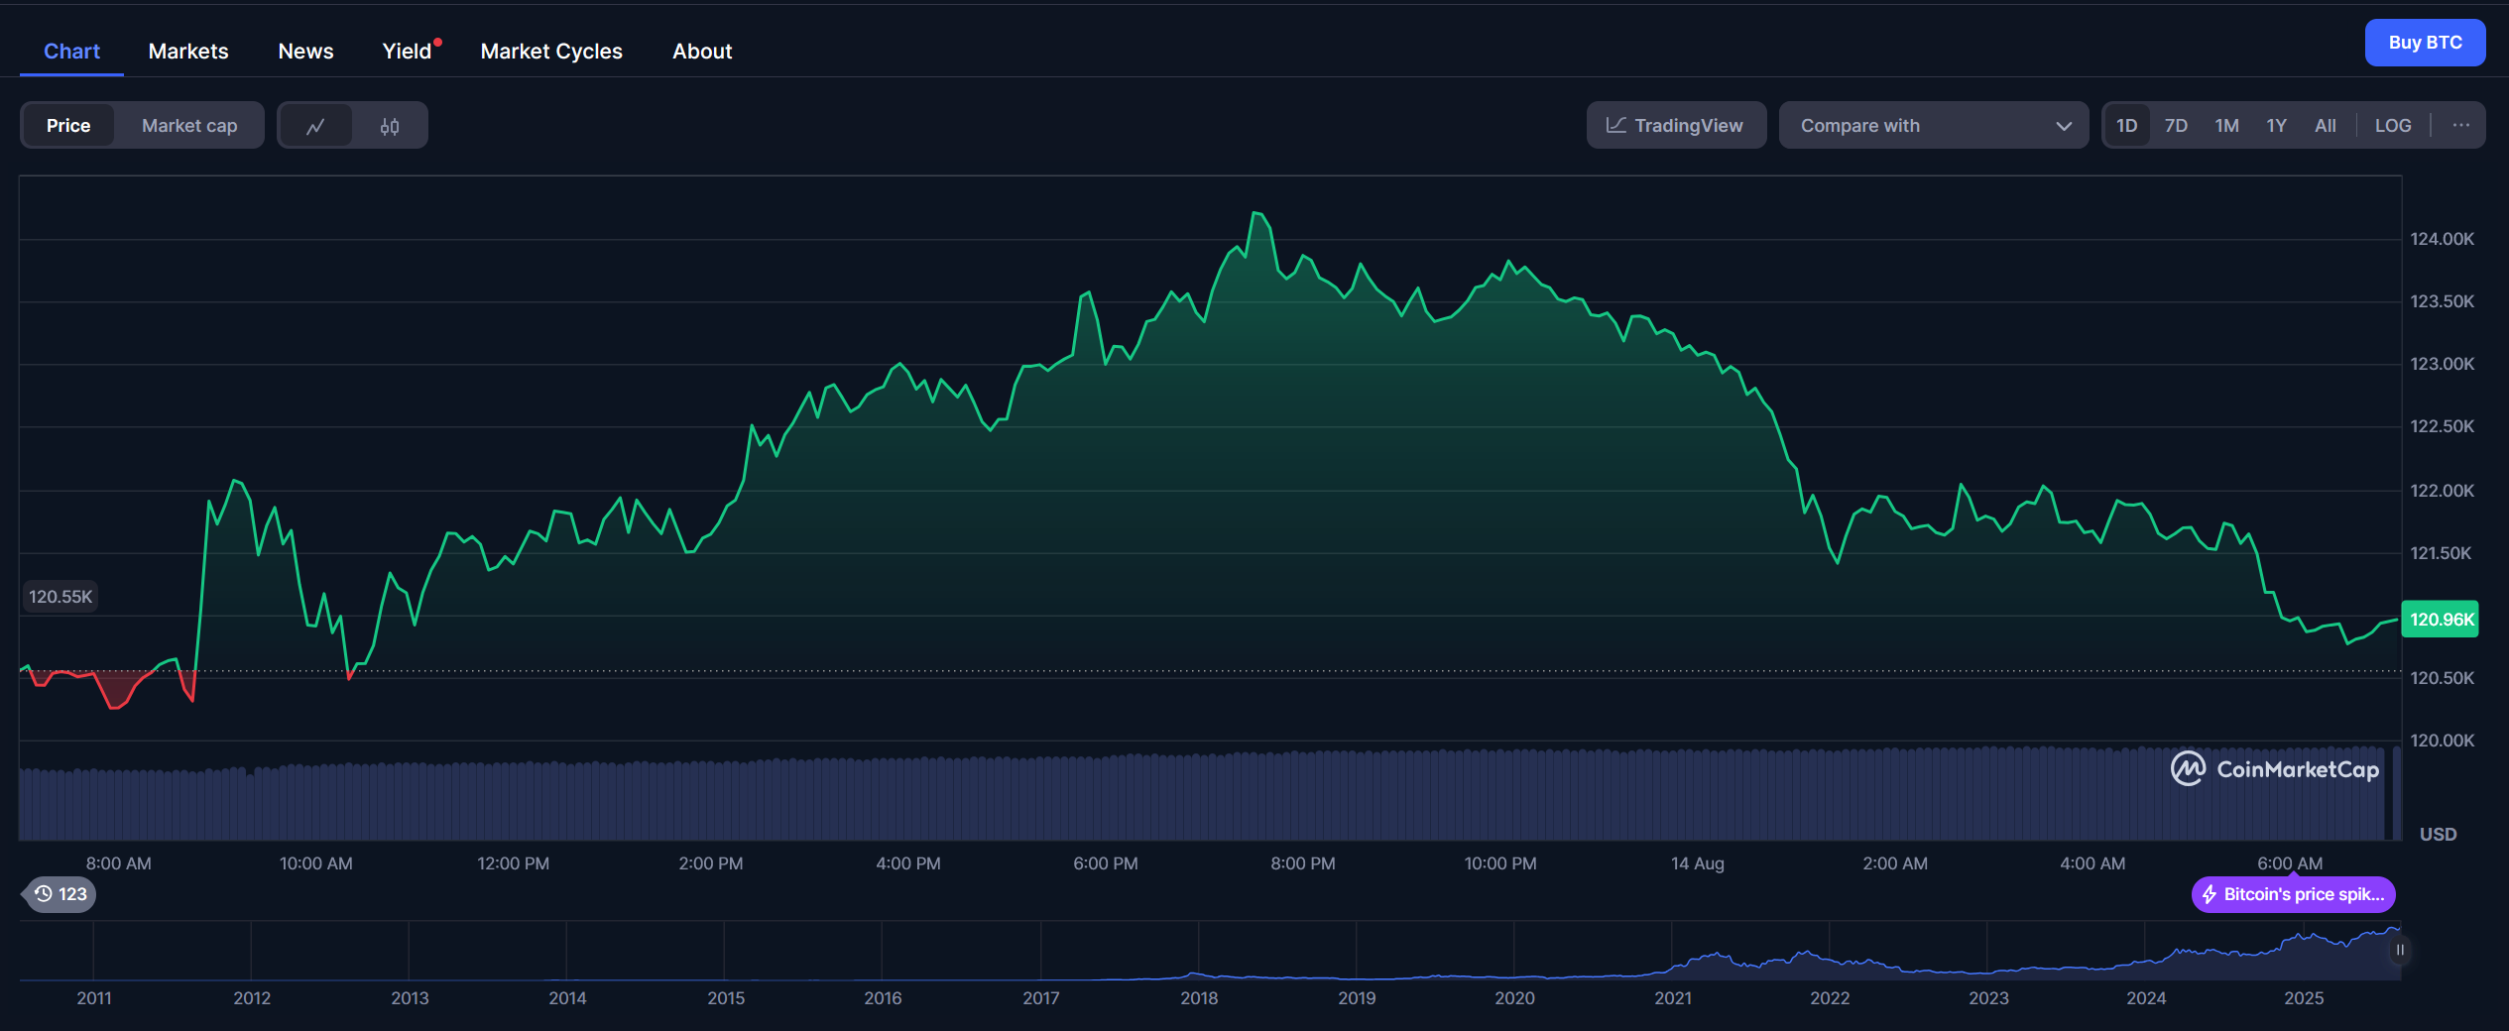Click the 122.00K axis label

point(2442,491)
